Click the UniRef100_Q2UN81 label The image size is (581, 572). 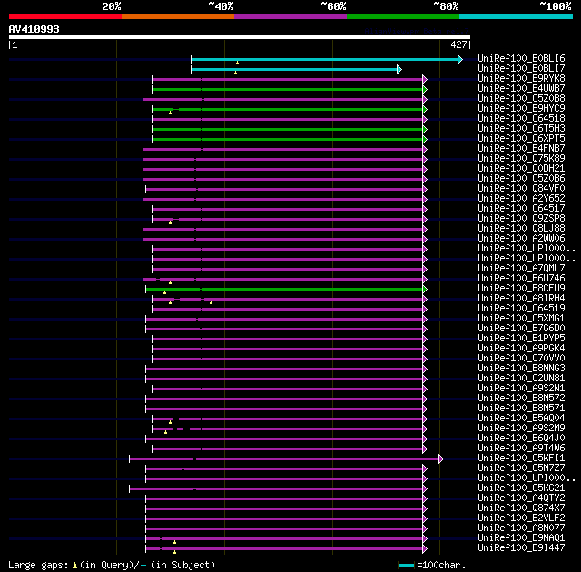(x=521, y=379)
